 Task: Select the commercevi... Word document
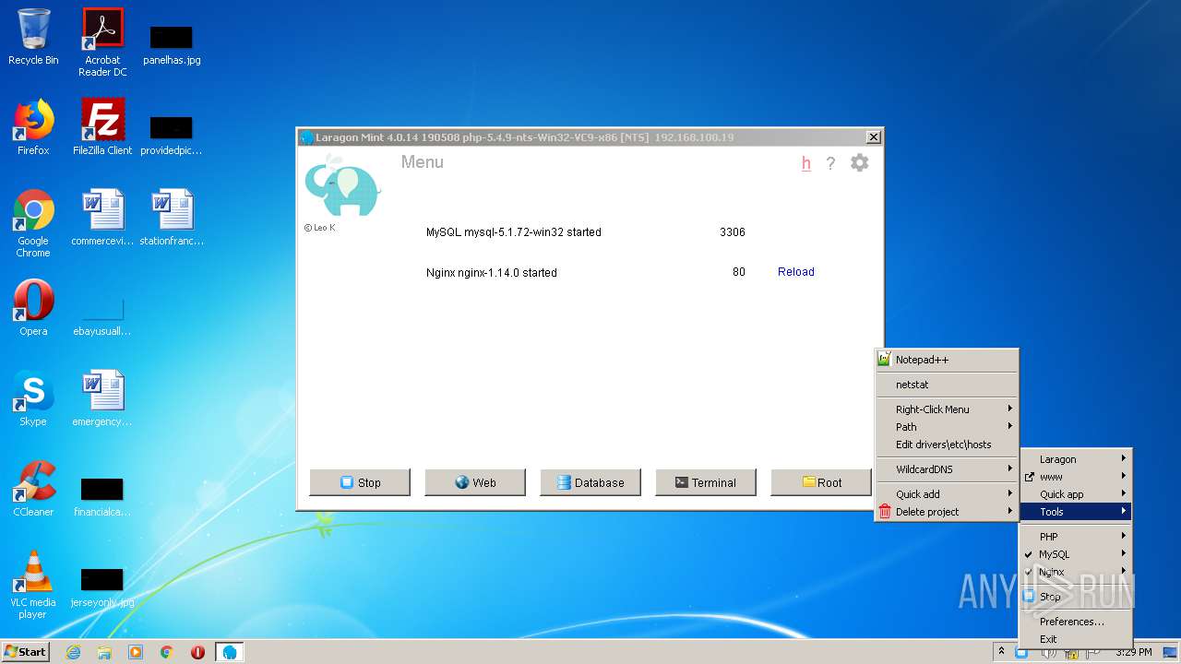pos(102,218)
